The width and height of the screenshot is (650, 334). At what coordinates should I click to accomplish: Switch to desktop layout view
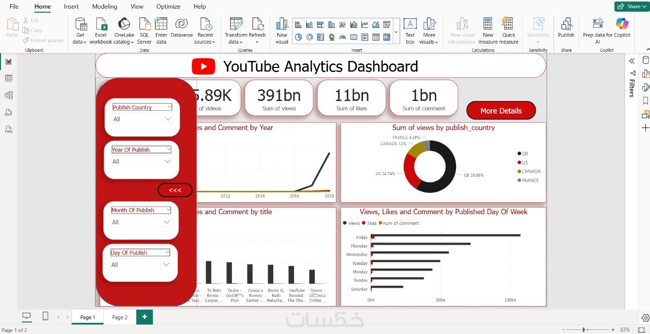click(x=26, y=316)
